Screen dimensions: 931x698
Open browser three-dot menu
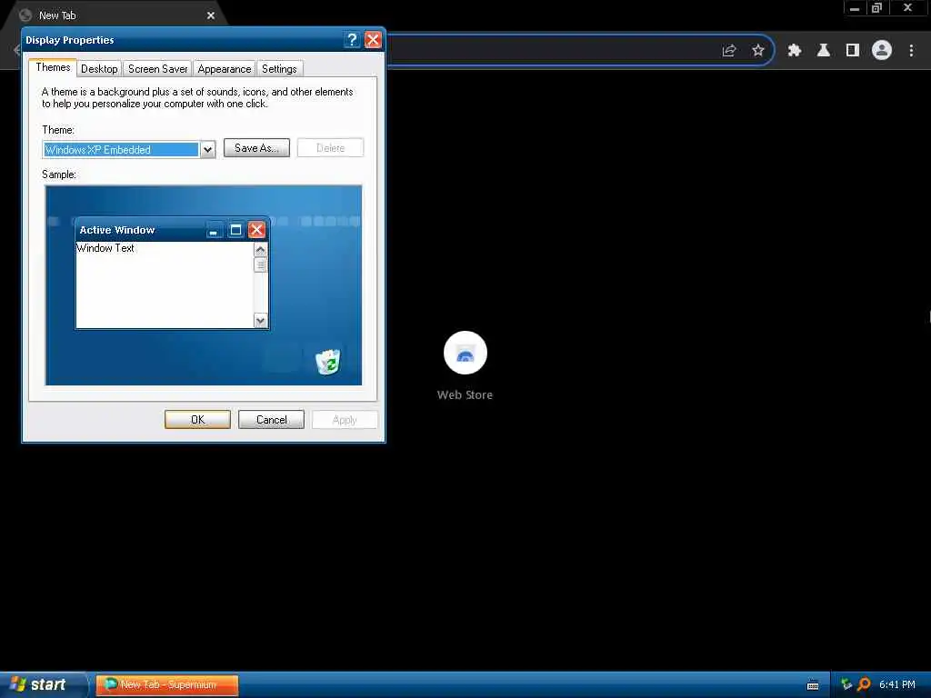tap(911, 51)
